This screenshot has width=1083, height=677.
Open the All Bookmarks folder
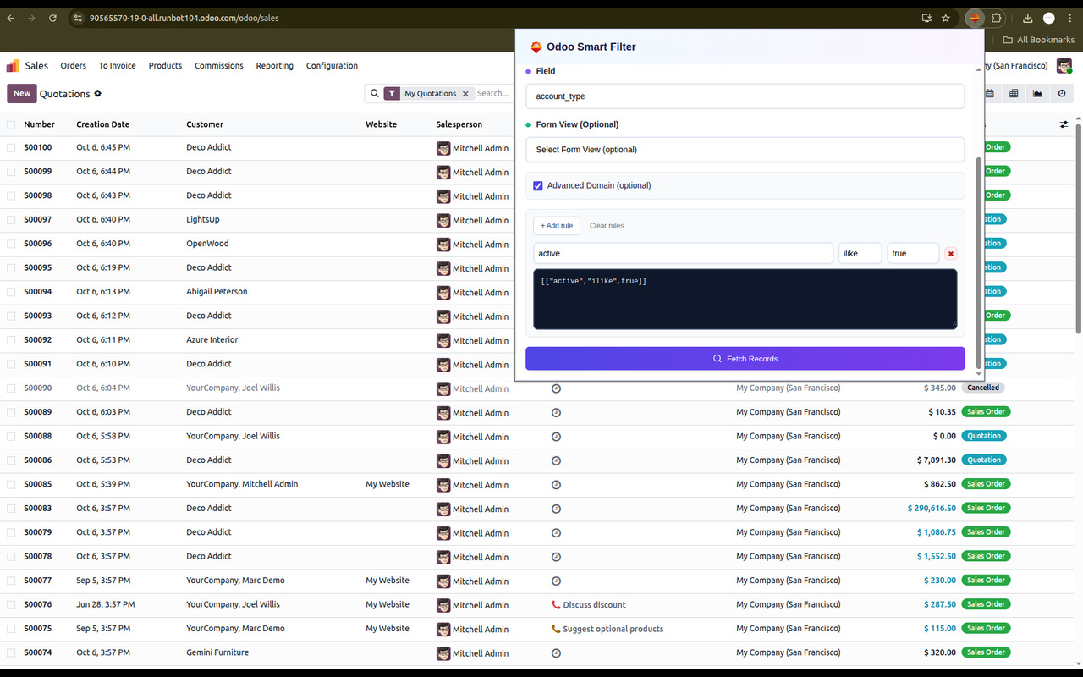point(1038,40)
